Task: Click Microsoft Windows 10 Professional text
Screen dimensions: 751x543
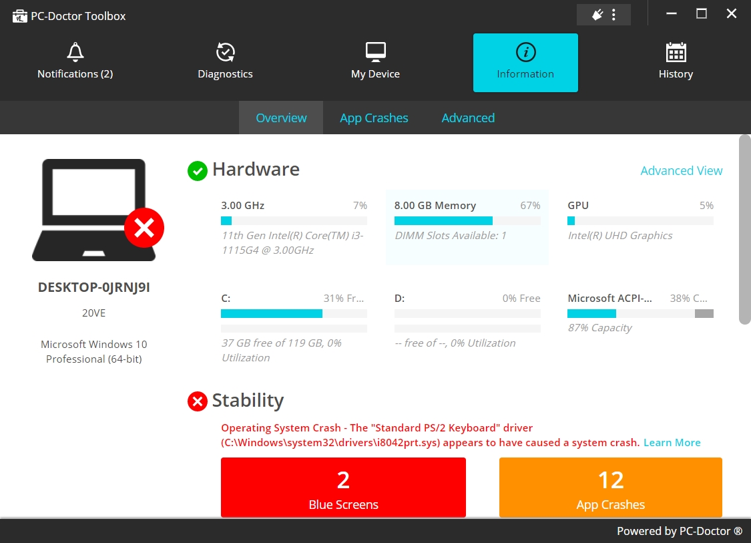Action: click(94, 352)
